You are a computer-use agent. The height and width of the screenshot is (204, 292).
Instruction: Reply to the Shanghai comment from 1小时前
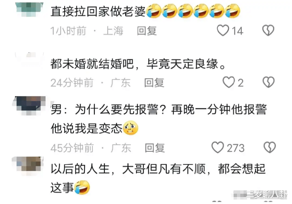pos(147,31)
